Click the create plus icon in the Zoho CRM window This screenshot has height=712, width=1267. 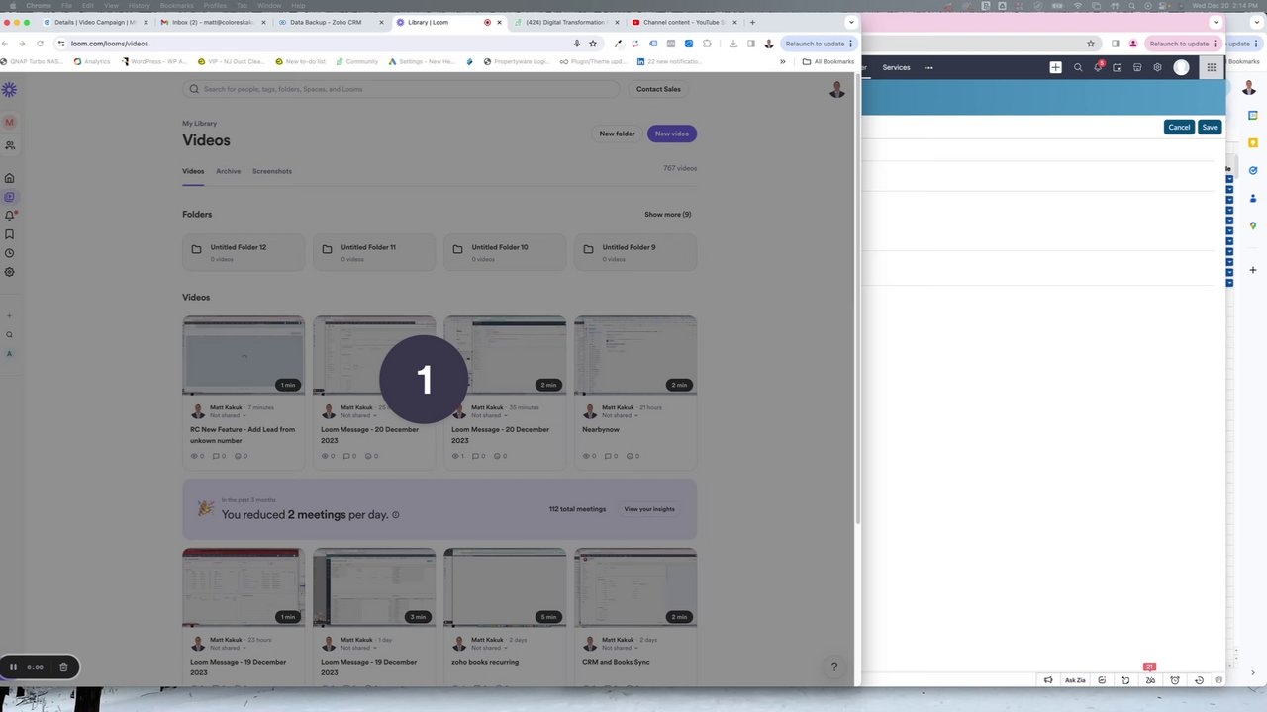pos(1055,67)
